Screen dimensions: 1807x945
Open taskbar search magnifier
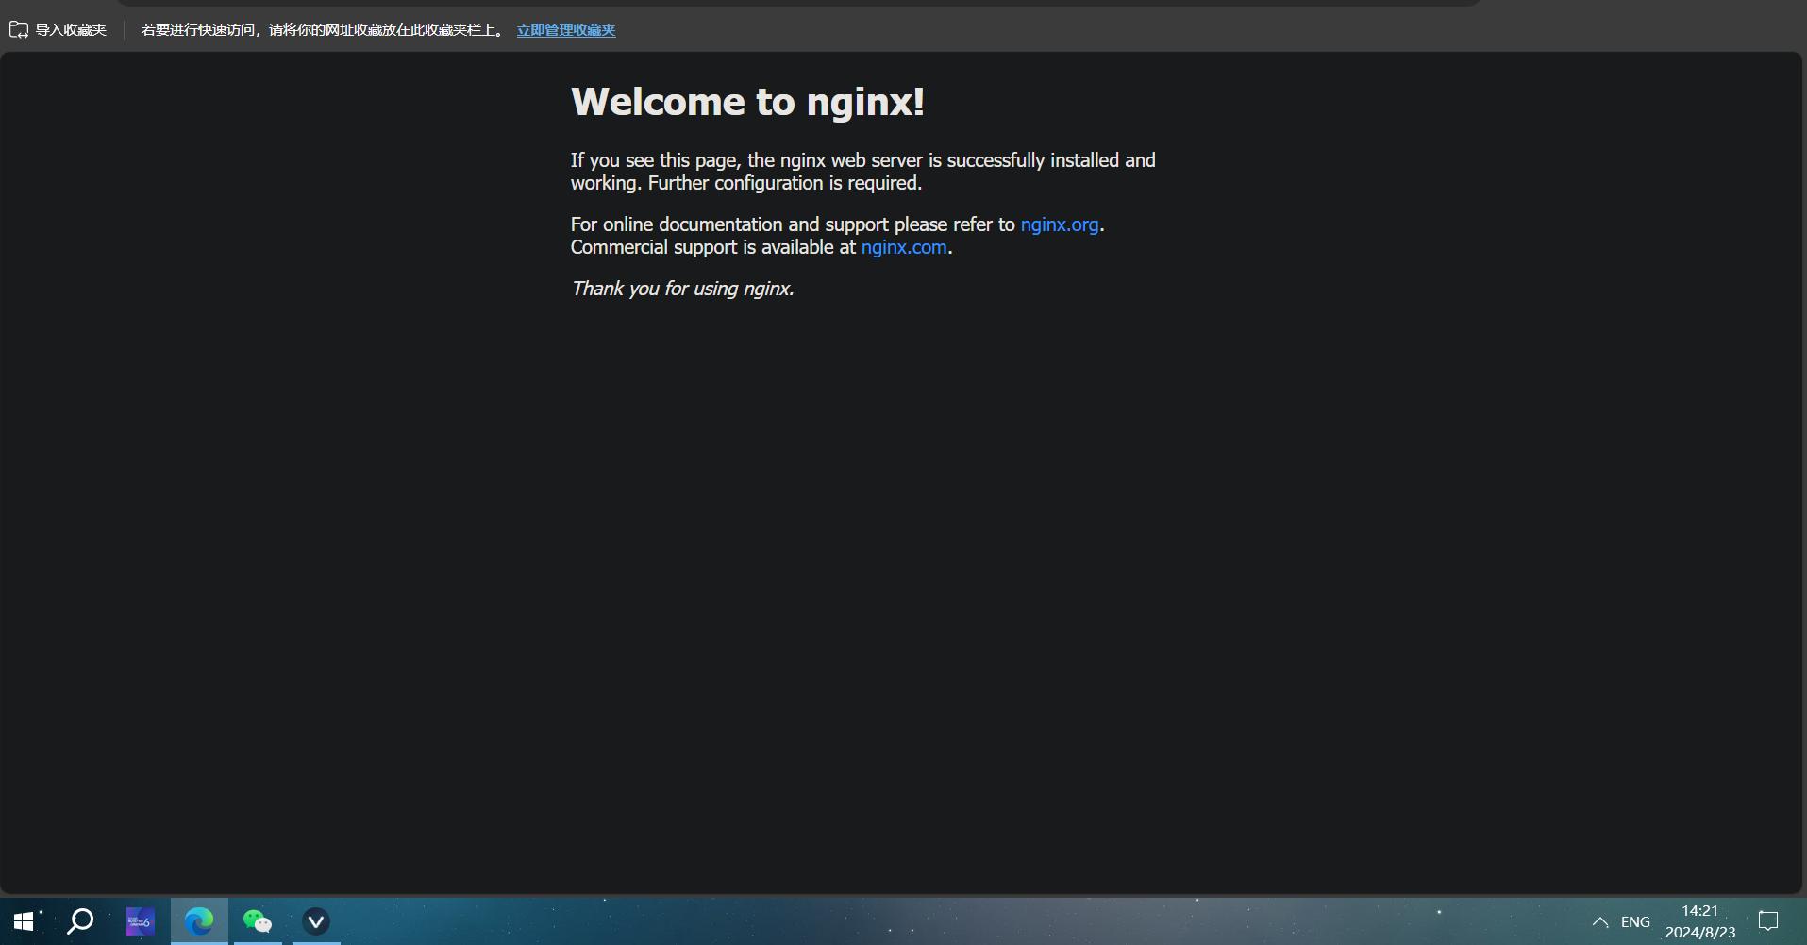81,921
